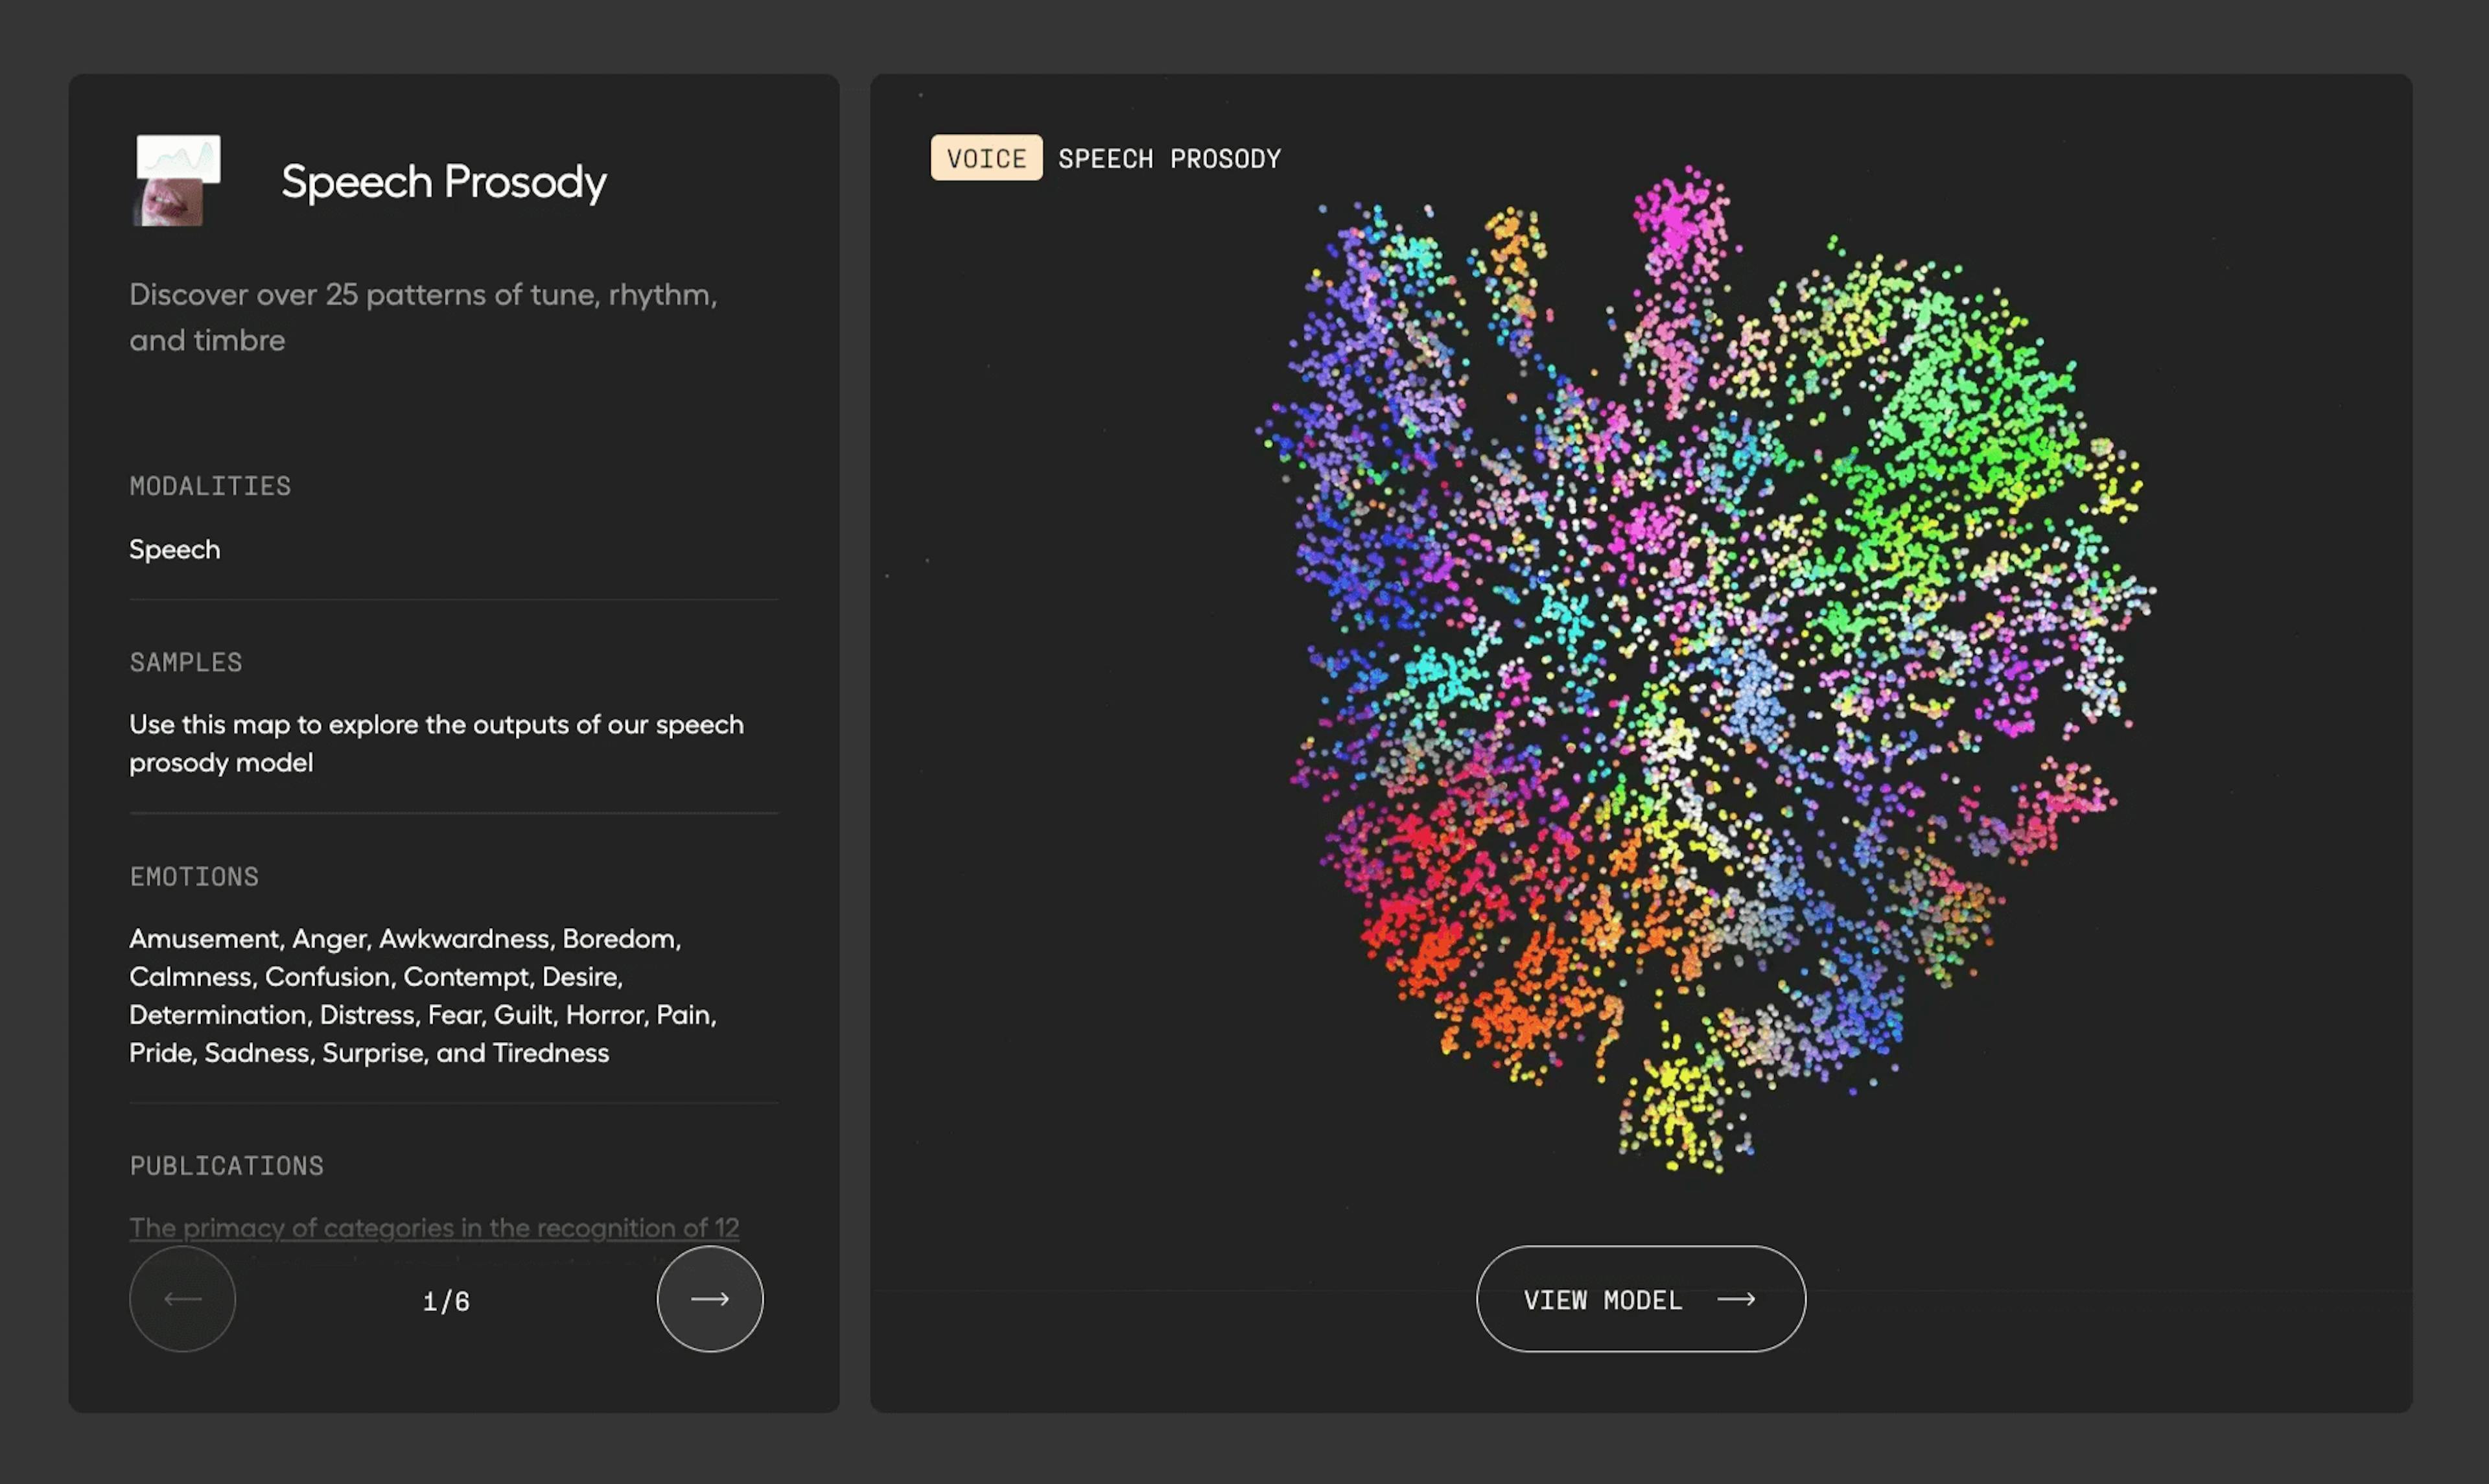
Task: Click the 1/6 page indicator
Action: tap(446, 1300)
